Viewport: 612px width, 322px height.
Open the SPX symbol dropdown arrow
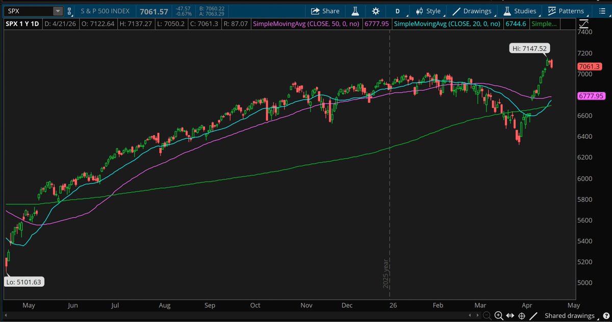[58, 11]
